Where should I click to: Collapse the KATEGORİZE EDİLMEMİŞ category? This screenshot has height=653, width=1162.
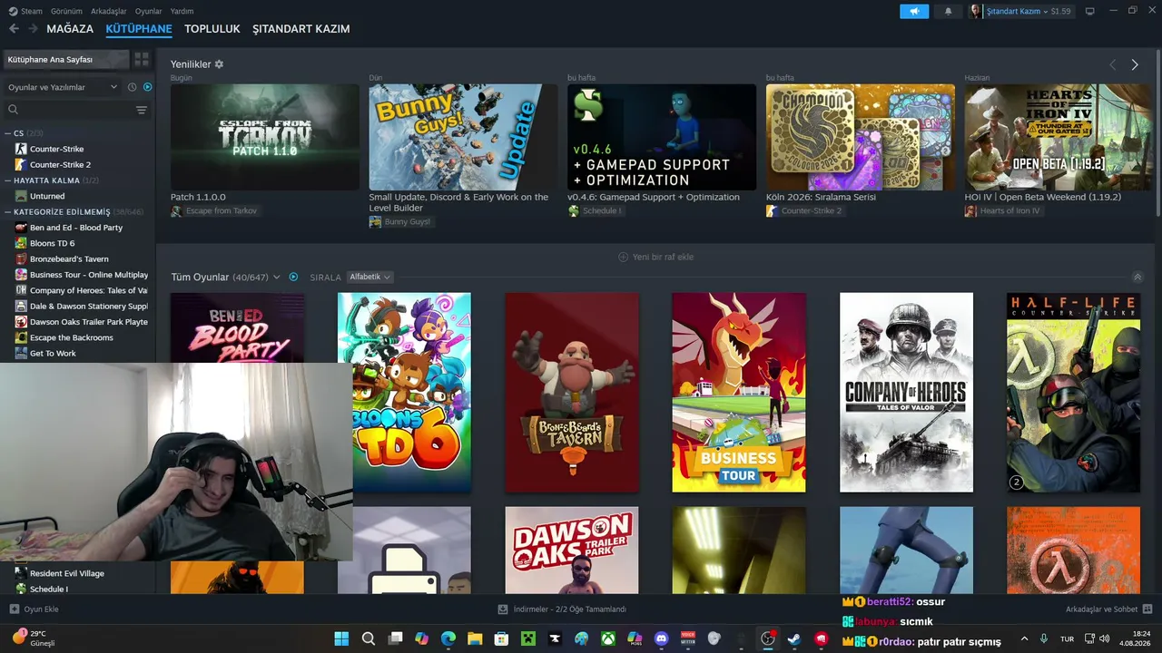pos(8,211)
